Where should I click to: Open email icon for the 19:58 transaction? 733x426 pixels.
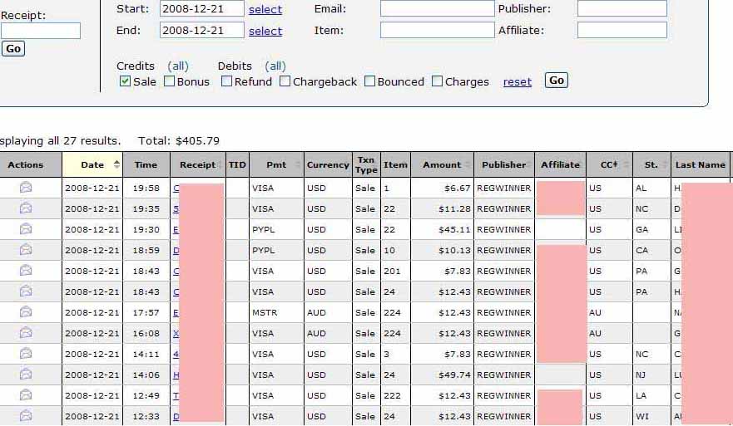26,188
